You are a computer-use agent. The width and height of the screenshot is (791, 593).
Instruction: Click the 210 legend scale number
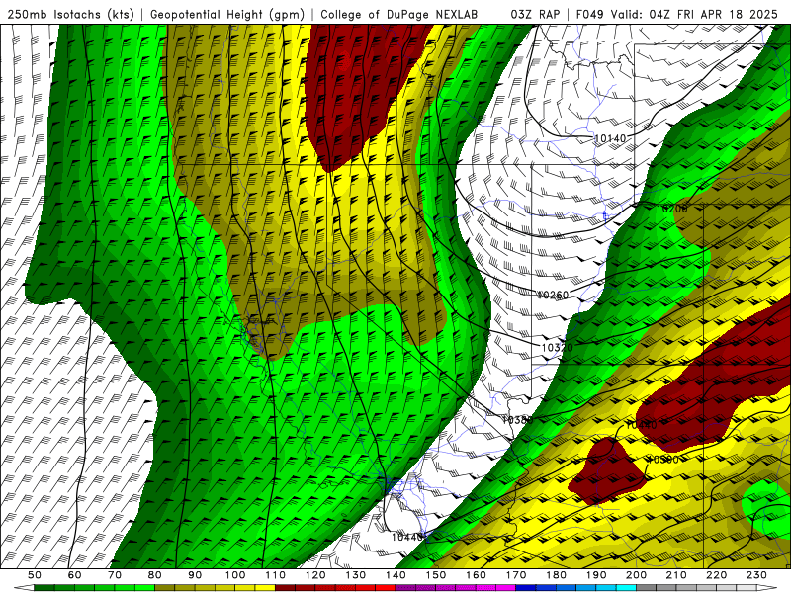[x=676, y=575]
